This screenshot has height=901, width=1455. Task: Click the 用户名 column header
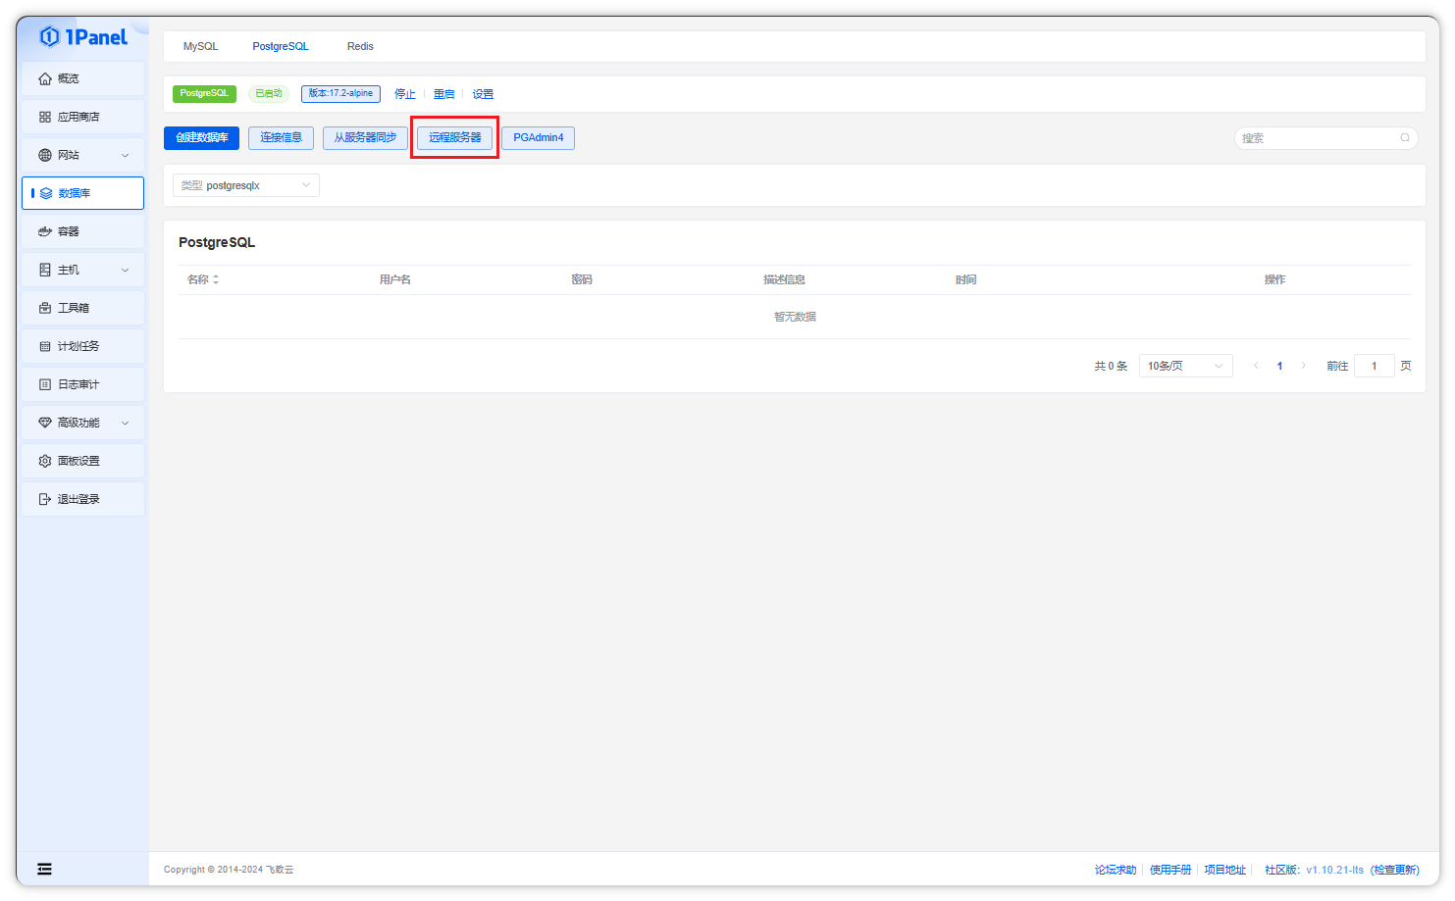coord(395,279)
